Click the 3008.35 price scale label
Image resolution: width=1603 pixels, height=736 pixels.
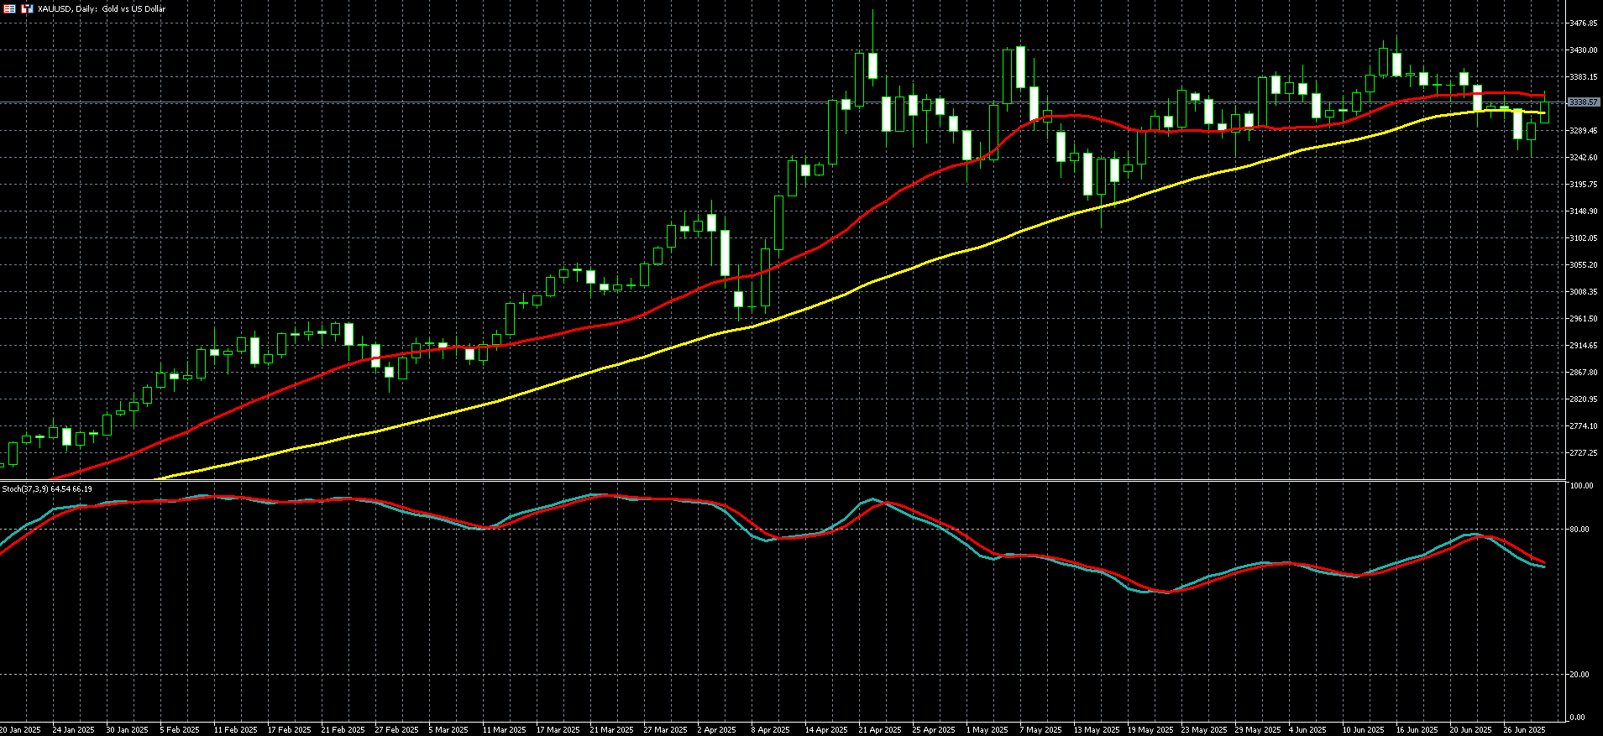coord(1583,292)
